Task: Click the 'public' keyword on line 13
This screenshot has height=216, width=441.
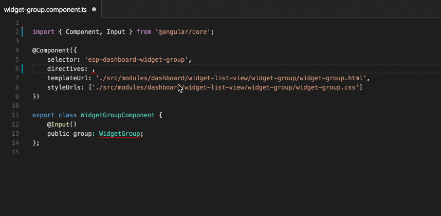Action: tap(58, 134)
